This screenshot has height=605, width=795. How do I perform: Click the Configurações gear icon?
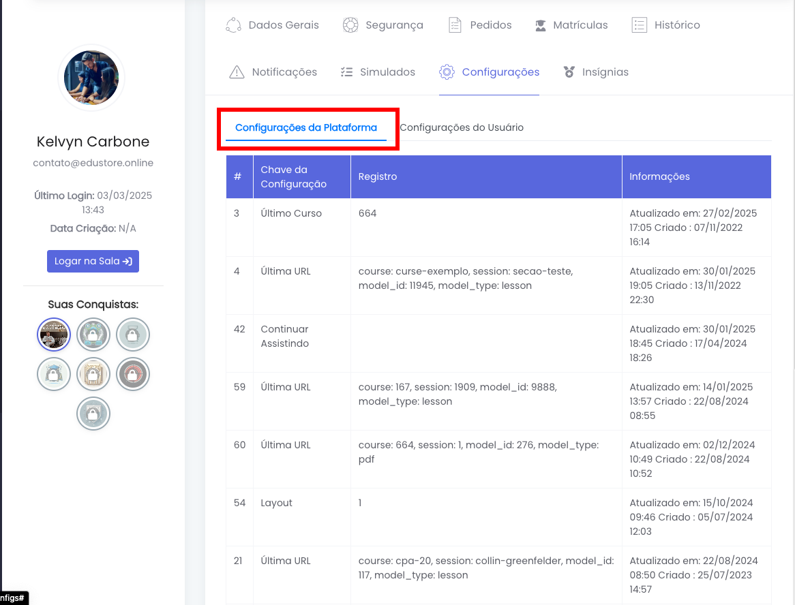[x=447, y=72]
